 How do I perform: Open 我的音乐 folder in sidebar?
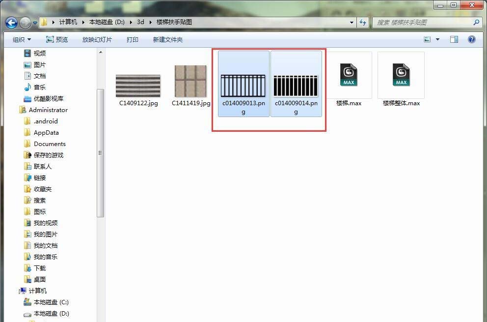41,257
